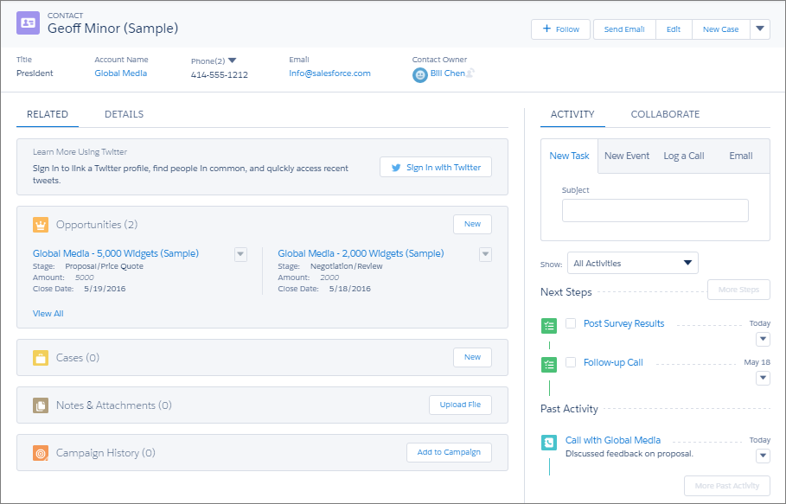Screen dimensions: 786x504
Task: Open Post Survey Results action dropdown
Action: (x=763, y=339)
